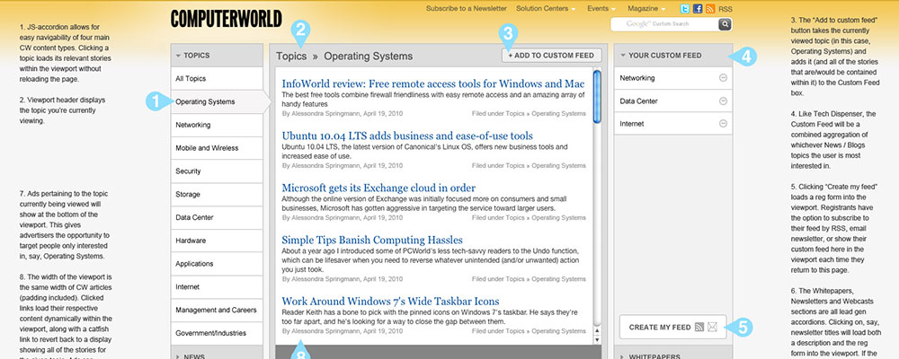Focus the Google Custom Search field
This screenshot has width=899, height=359.
coord(664,24)
